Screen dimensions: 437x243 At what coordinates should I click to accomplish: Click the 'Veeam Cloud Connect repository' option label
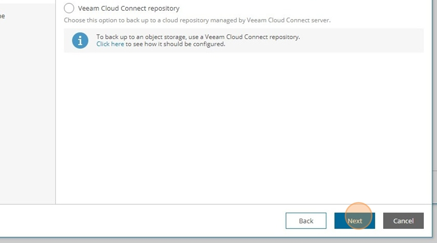click(x=129, y=8)
